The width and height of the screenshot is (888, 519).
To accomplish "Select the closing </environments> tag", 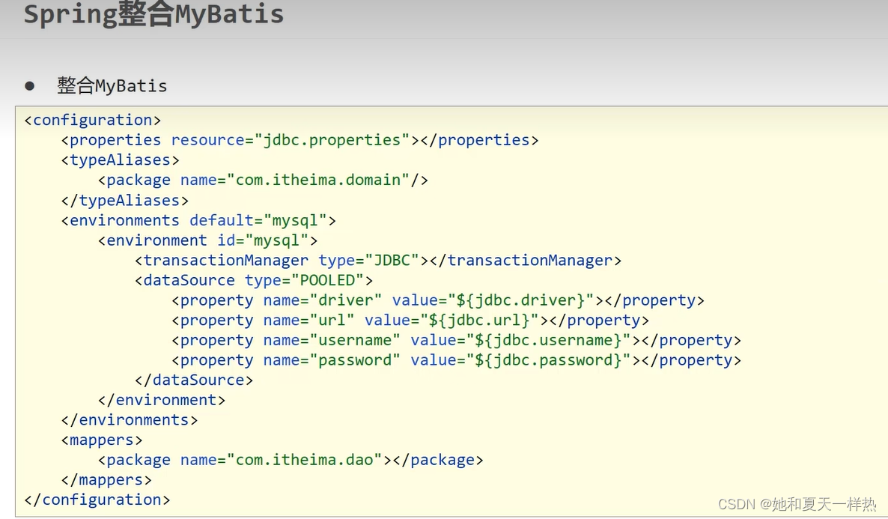I will click(130, 420).
